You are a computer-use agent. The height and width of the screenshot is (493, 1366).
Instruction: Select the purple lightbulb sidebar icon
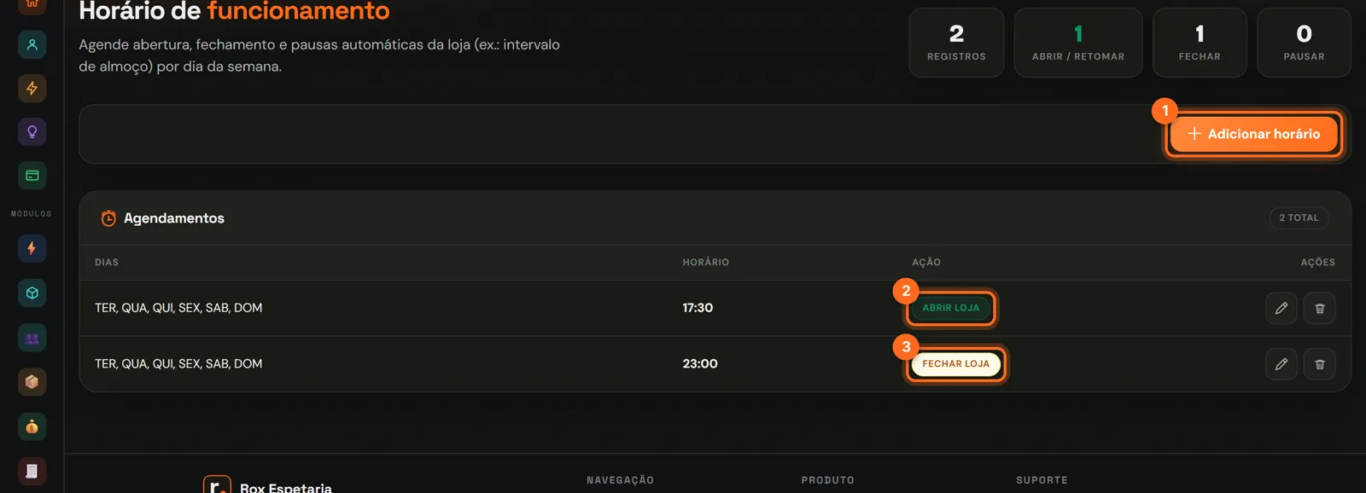coord(32,131)
